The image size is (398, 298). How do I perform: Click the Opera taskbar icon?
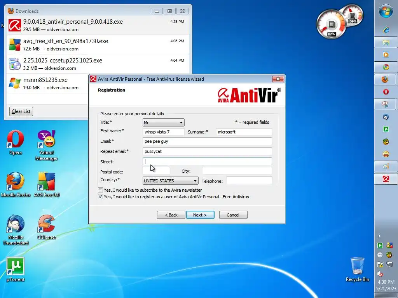[386, 92]
